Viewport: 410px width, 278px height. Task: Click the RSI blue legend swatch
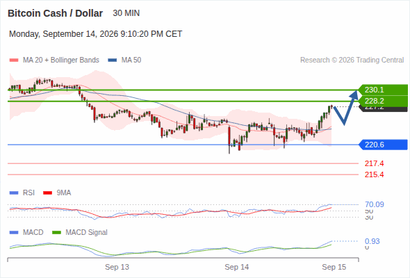(14, 193)
